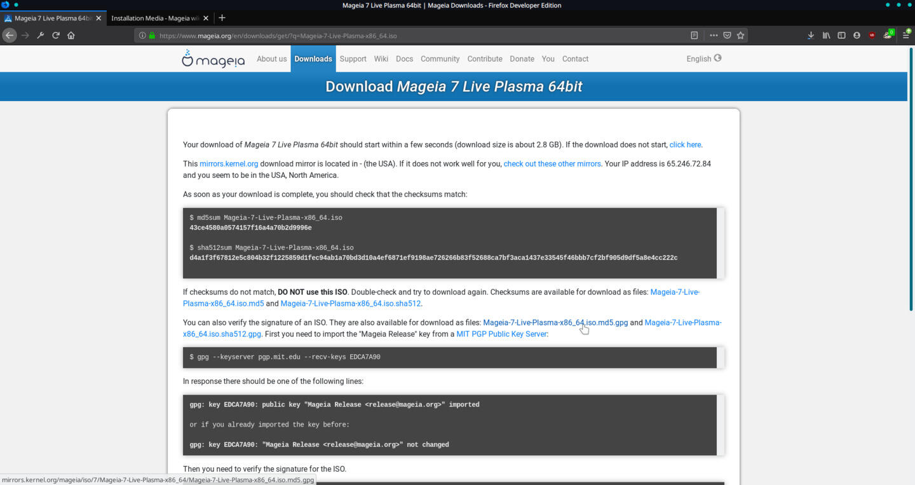
Task: Download the iso.sha512 checksum file link
Action: [351, 304]
